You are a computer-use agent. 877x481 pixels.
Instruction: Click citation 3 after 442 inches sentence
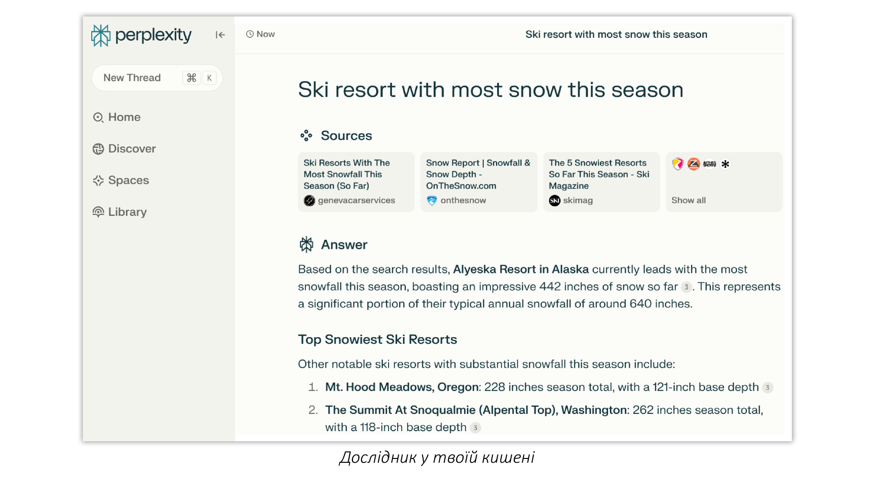(686, 287)
